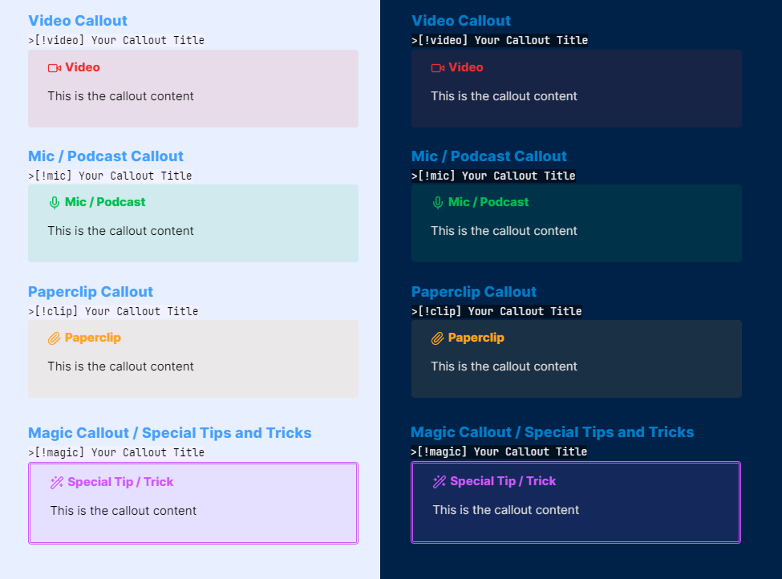This screenshot has width=782, height=579.
Task: Click the magic wand icon in light theme
Action: pyautogui.click(x=57, y=482)
